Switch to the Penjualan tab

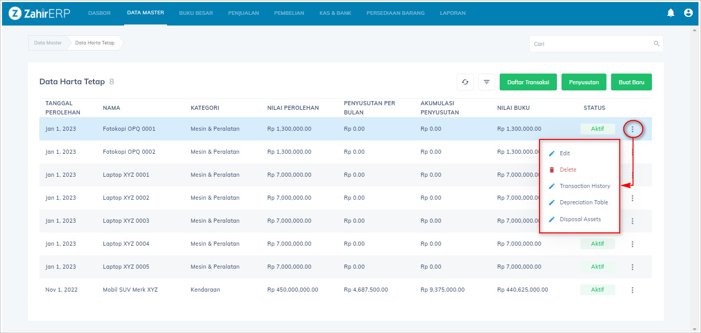point(243,13)
